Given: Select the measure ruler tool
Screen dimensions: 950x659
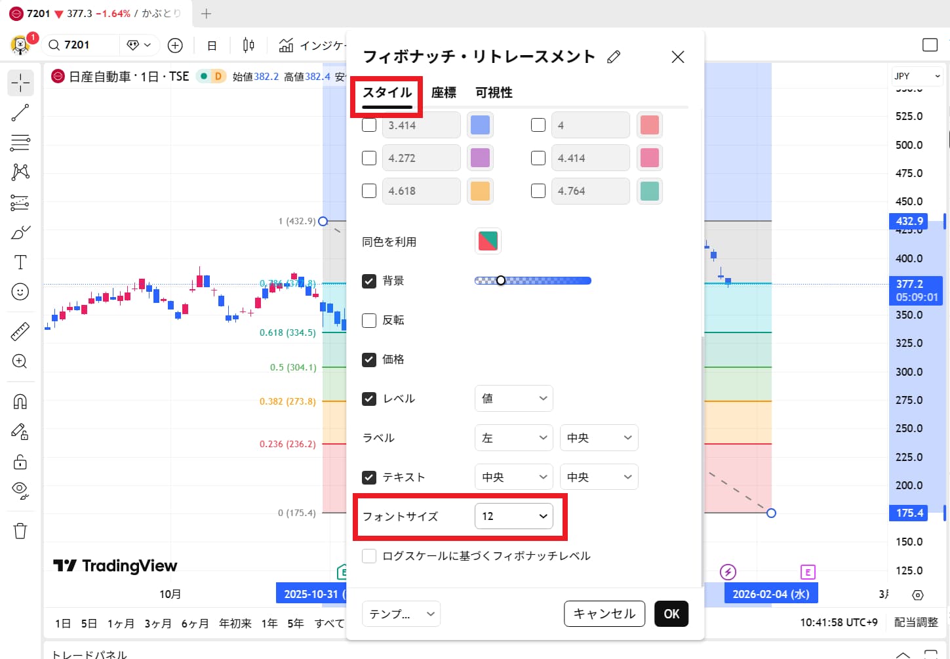Looking at the screenshot, I should [20, 331].
